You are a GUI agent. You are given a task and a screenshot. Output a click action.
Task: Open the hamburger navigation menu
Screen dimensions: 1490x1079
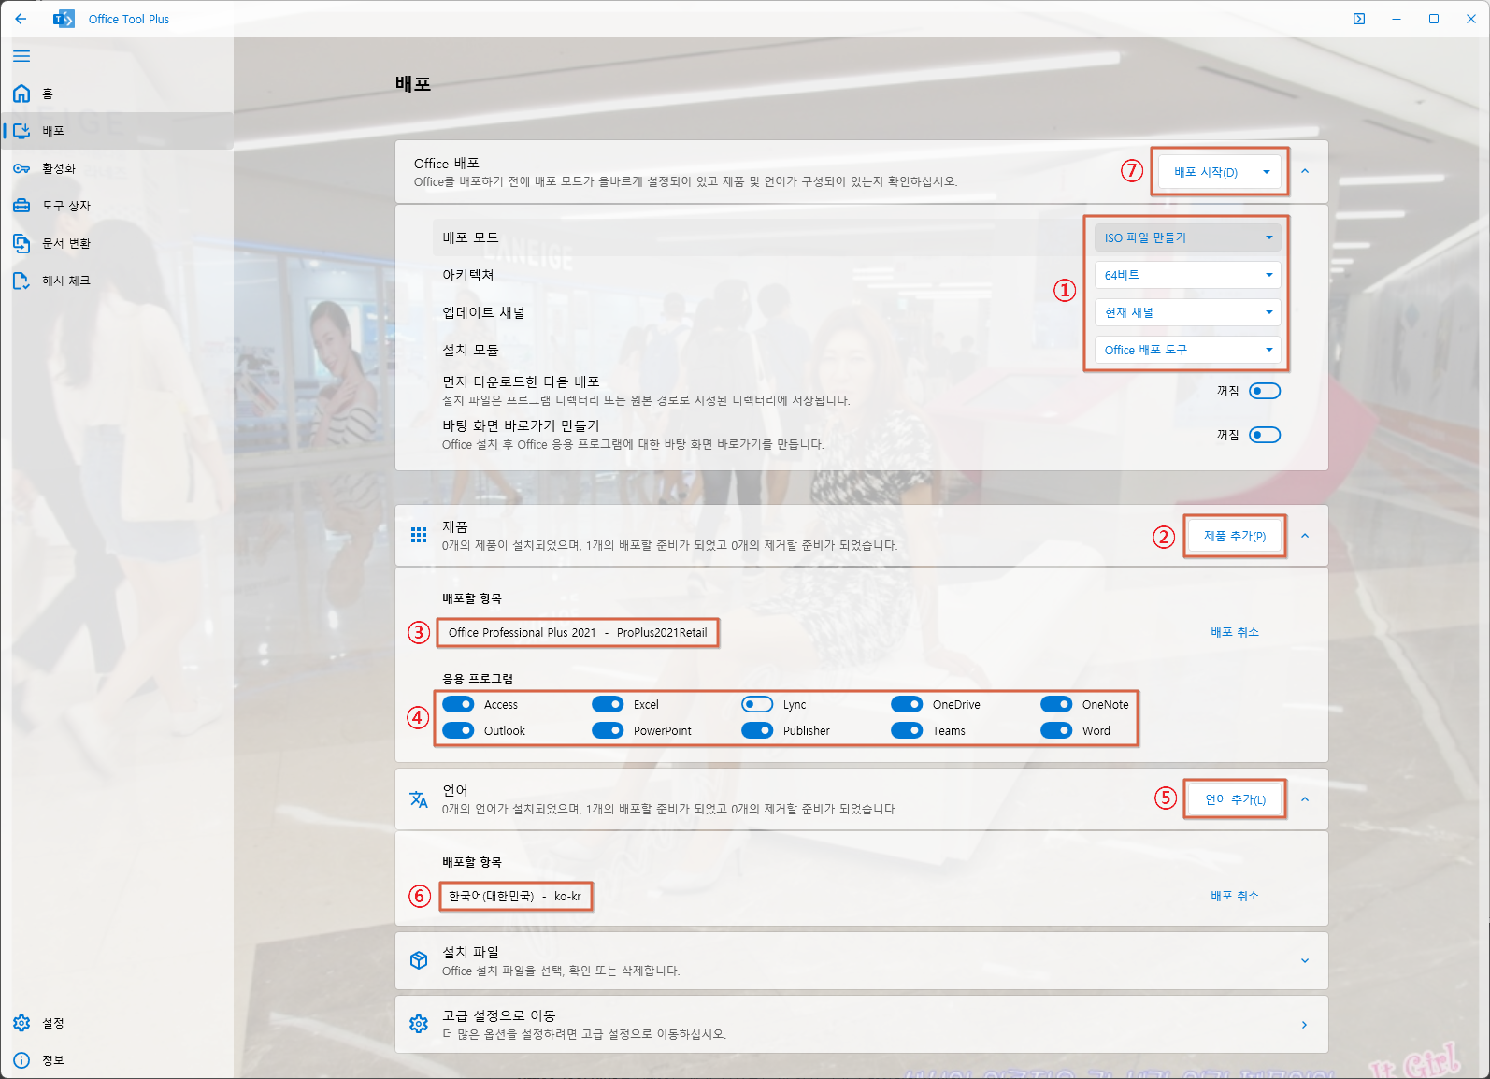21,56
